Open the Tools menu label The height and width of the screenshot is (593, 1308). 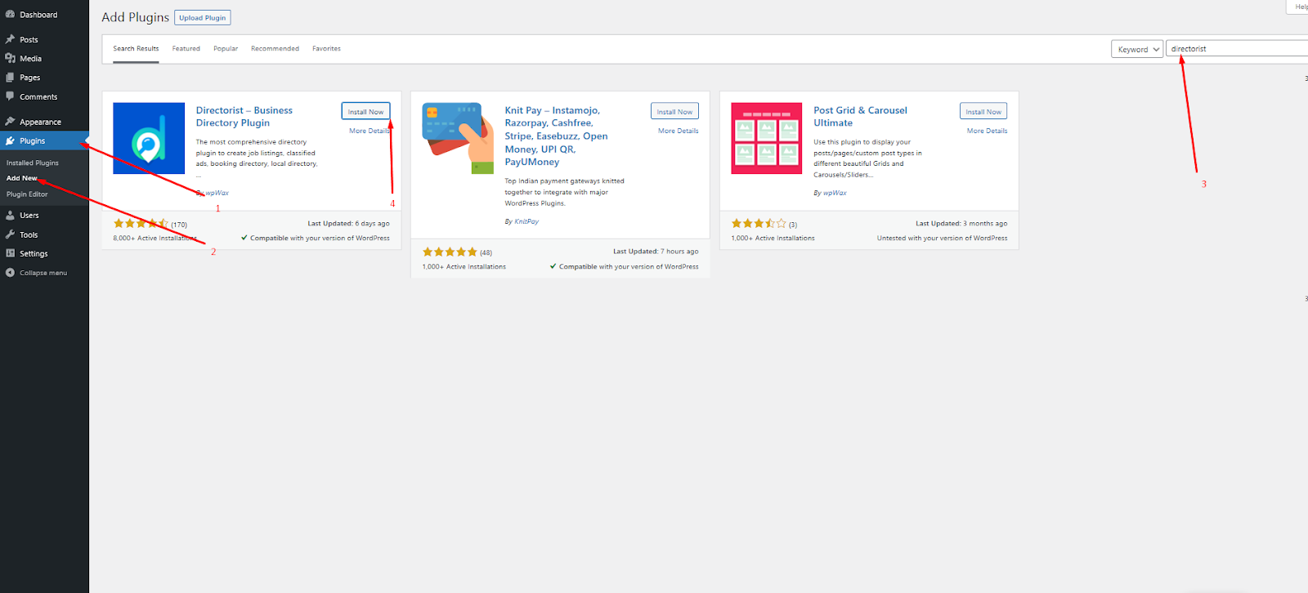pyautogui.click(x=29, y=234)
